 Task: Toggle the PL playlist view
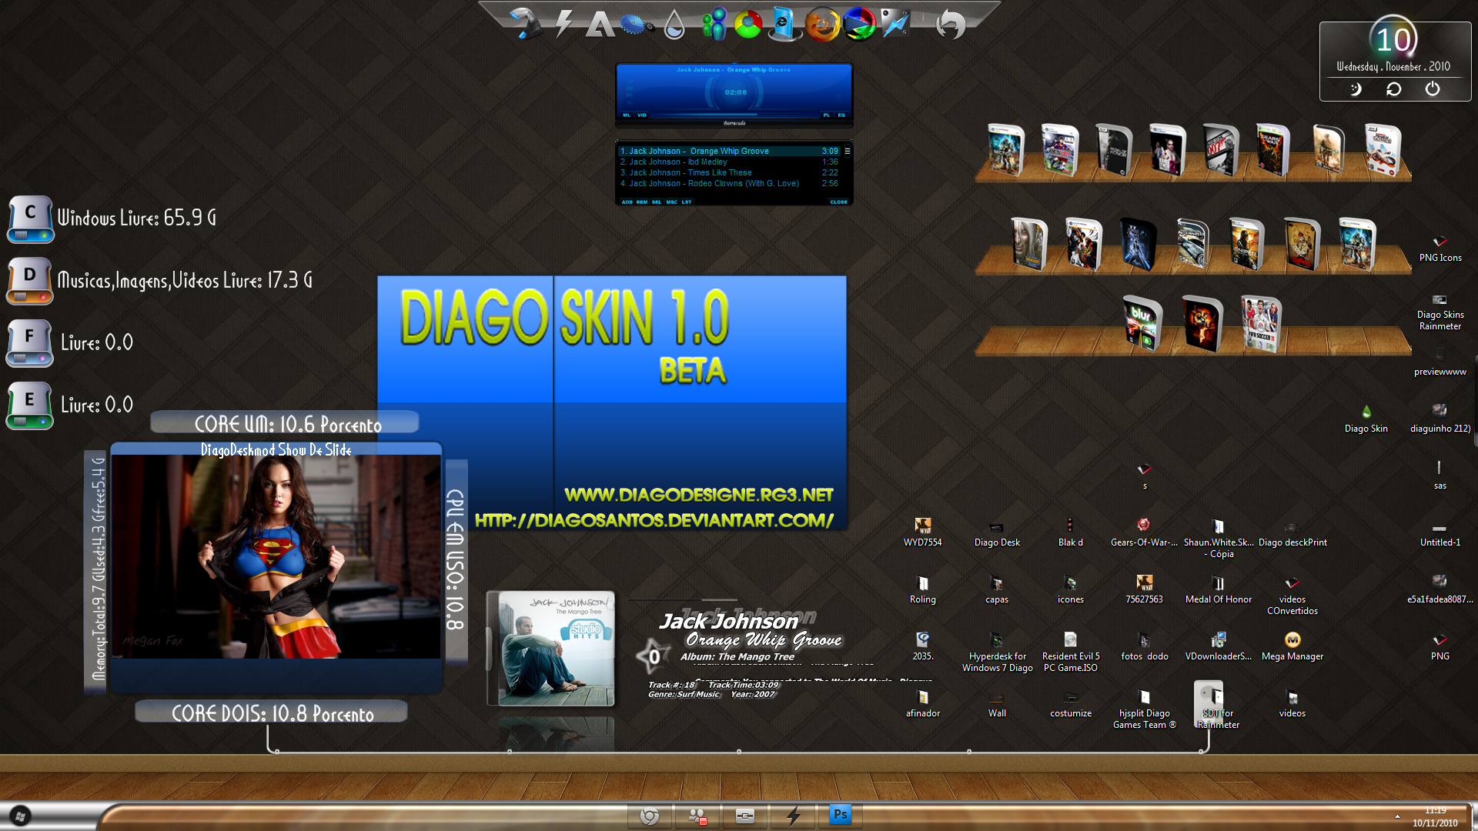827,115
